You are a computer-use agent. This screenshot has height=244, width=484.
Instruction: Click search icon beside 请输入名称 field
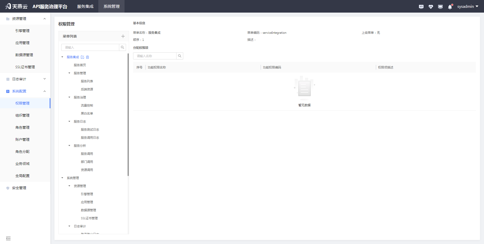pyautogui.click(x=180, y=56)
